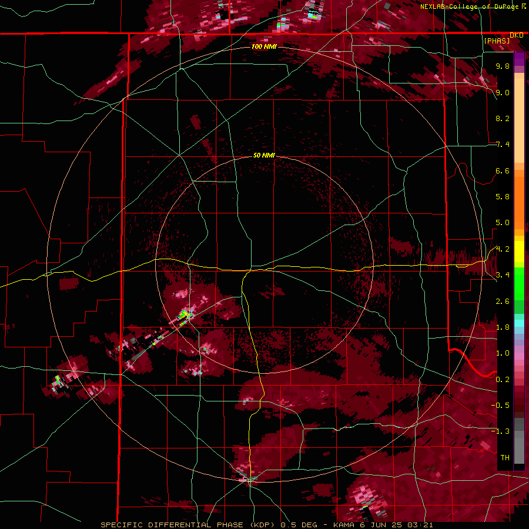Click the [PHAS] units label

(x=497, y=41)
